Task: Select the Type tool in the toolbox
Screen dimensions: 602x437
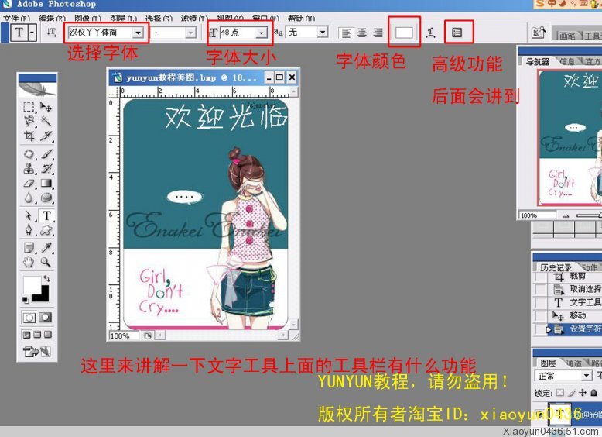Action: [x=46, y=215]
